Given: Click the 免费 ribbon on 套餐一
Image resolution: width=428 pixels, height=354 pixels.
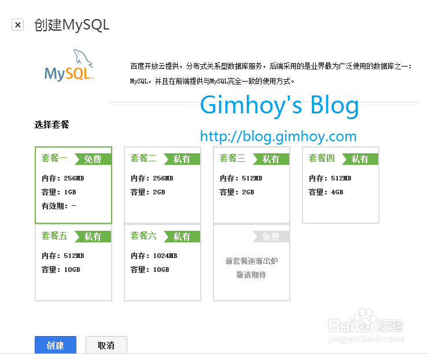Looking at the screenshot, I should [x=93, y=159].
